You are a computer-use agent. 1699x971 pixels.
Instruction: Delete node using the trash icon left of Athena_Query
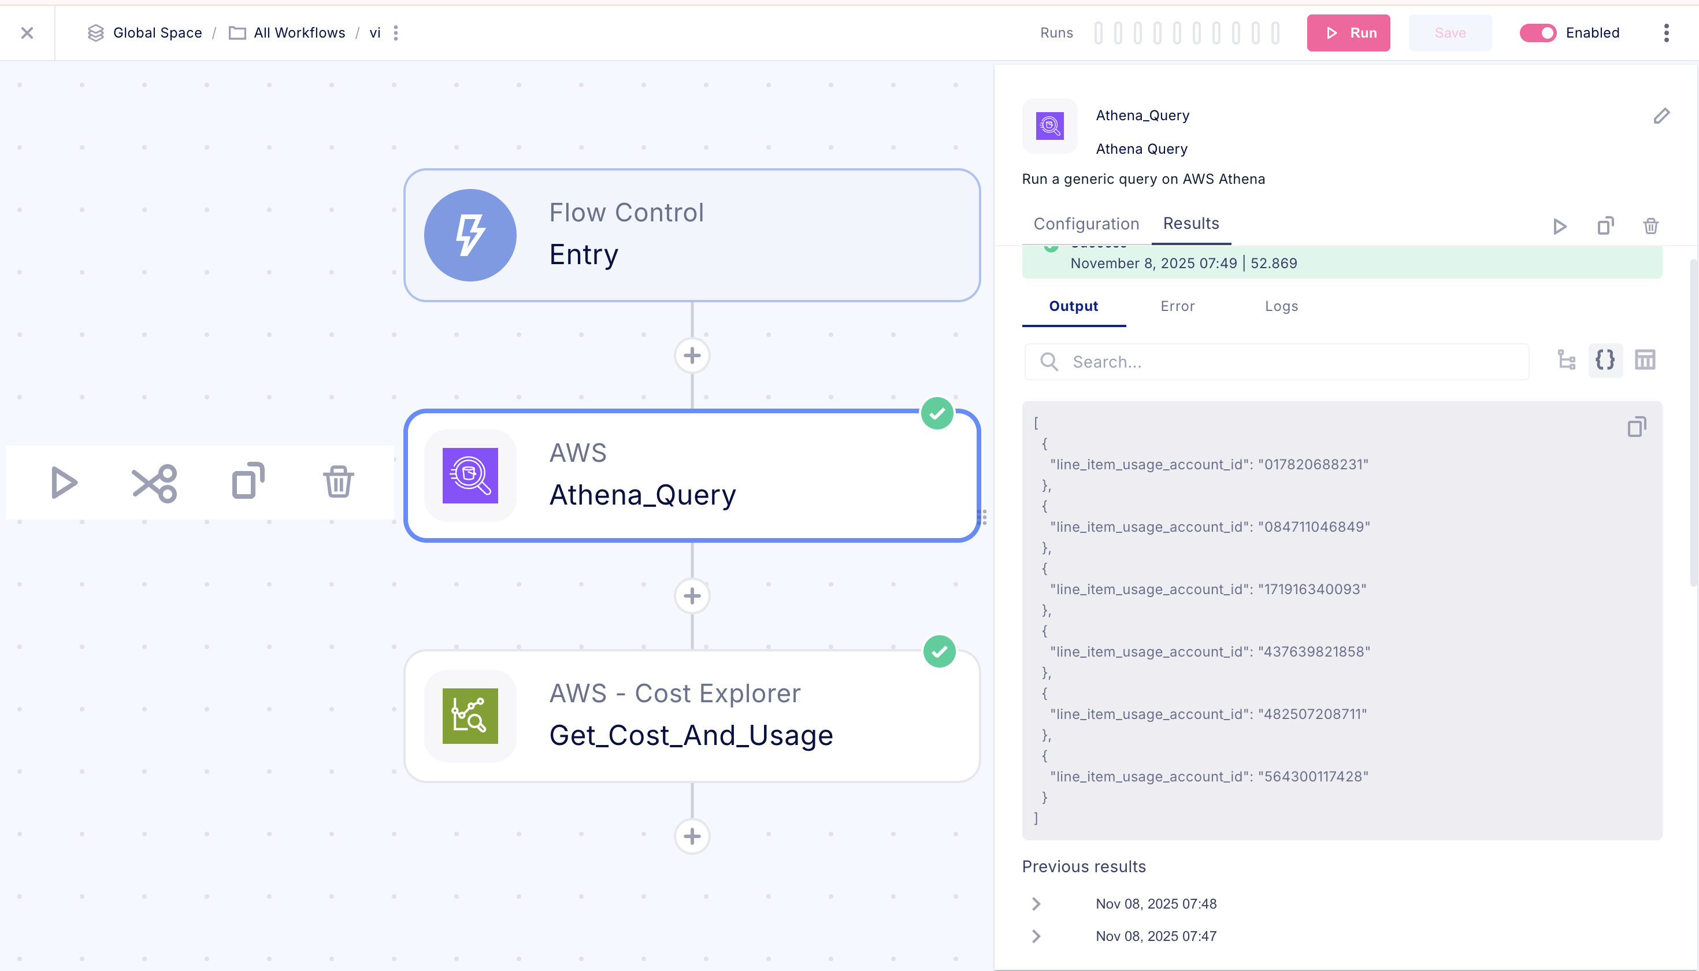tap(338, 481)
